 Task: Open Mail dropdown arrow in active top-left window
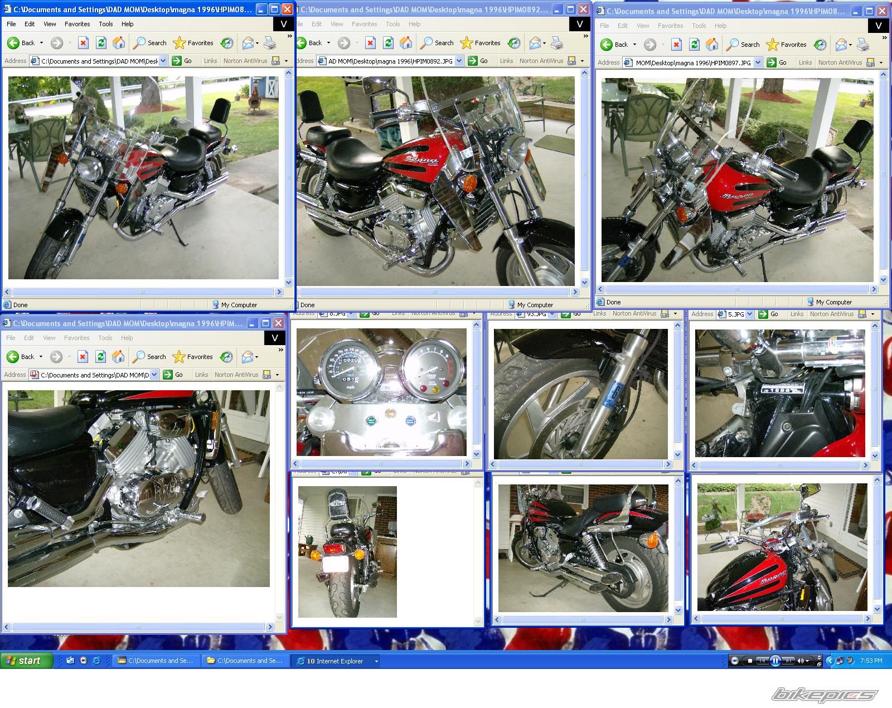pyautogui.click(x=257, y=43)
